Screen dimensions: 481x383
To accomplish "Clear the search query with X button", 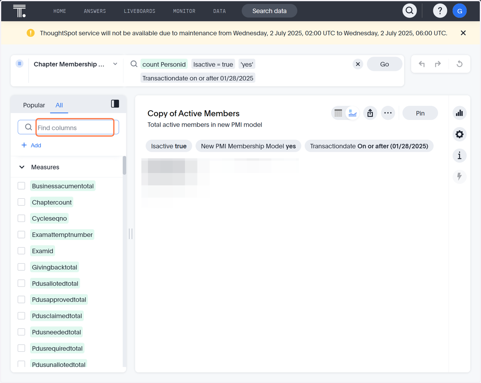I will tap(358, 64).
